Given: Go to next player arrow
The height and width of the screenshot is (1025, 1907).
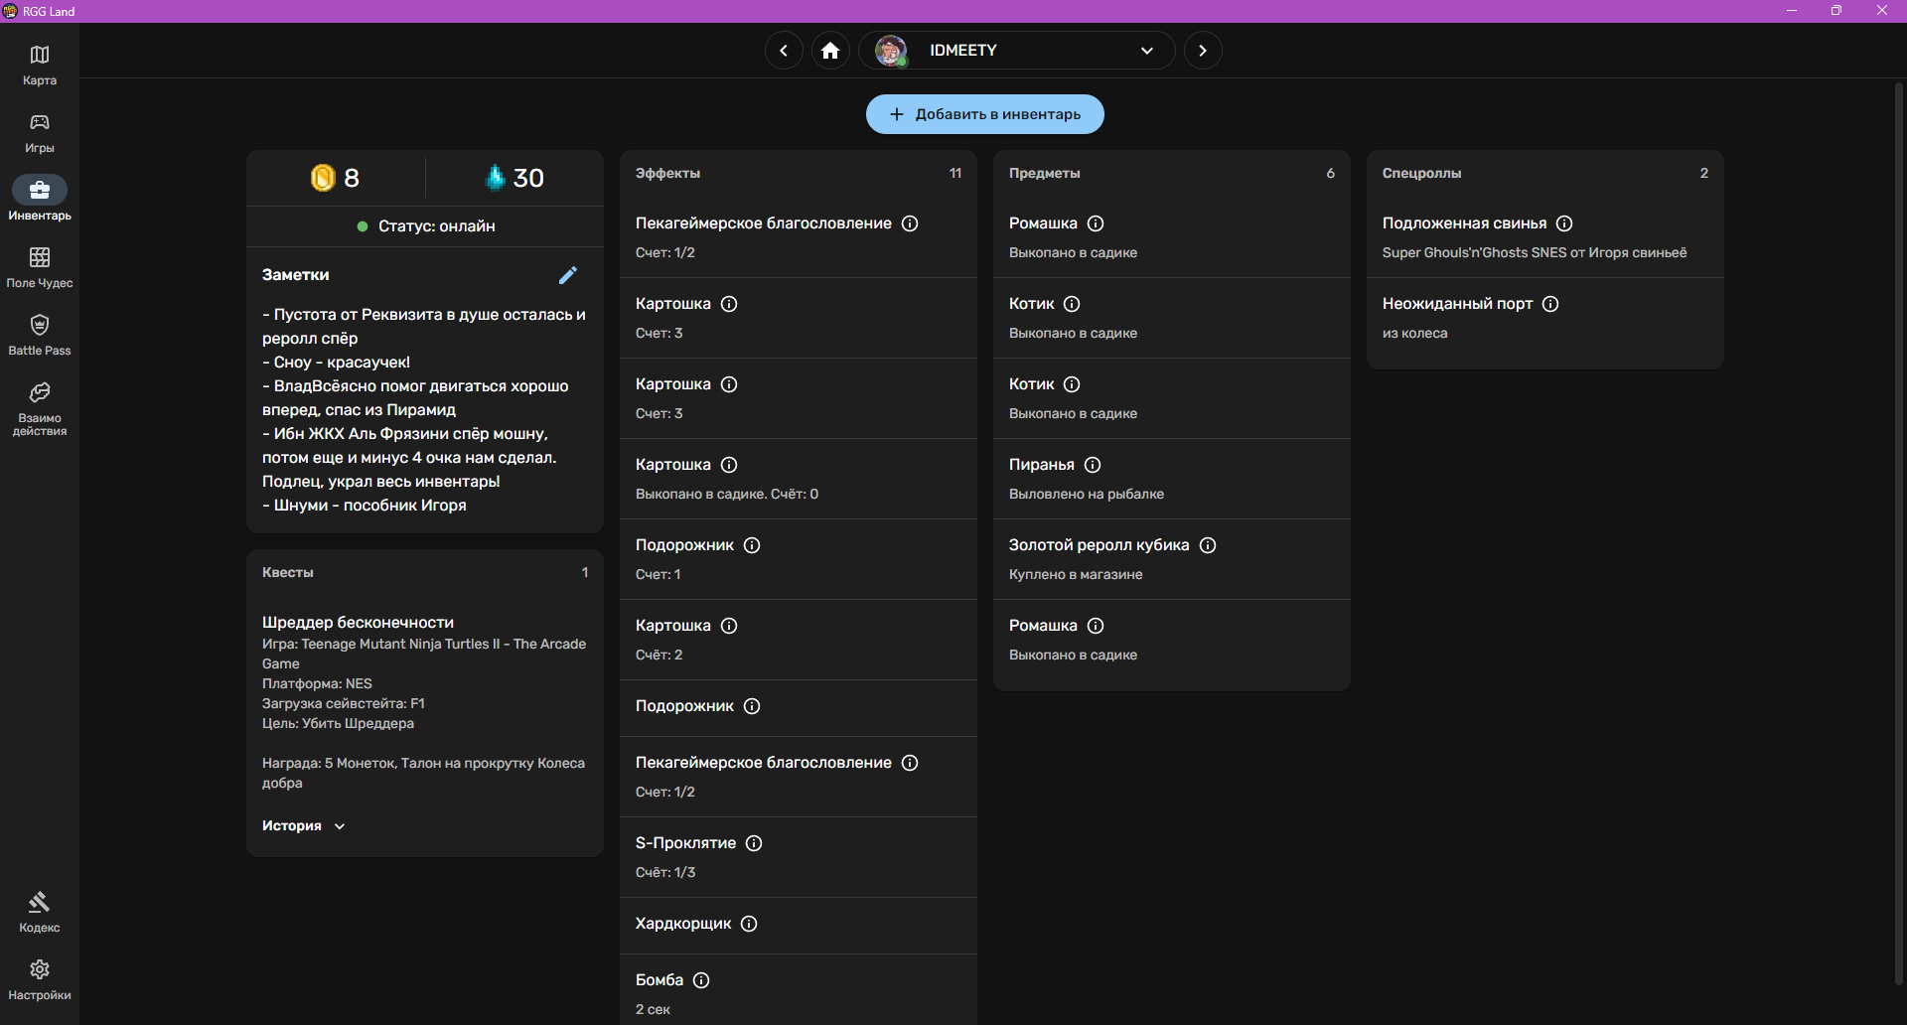Looking at the screenshot, I should point(1203,51).
